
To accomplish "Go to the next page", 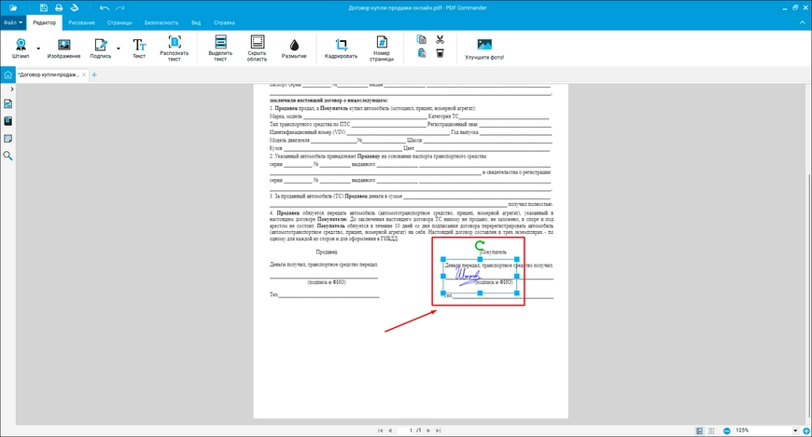I will pos(428,430).
